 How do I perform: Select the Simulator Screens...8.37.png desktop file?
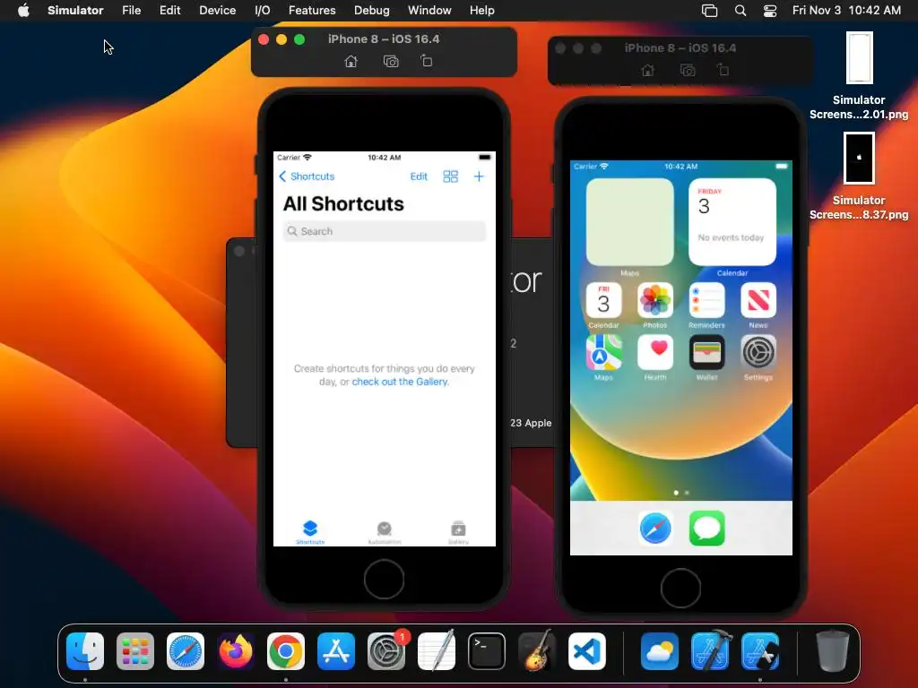tap(859, 176)
